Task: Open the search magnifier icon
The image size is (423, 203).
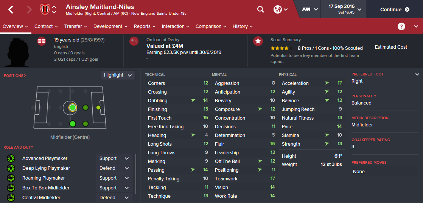Action: [260, 9]
